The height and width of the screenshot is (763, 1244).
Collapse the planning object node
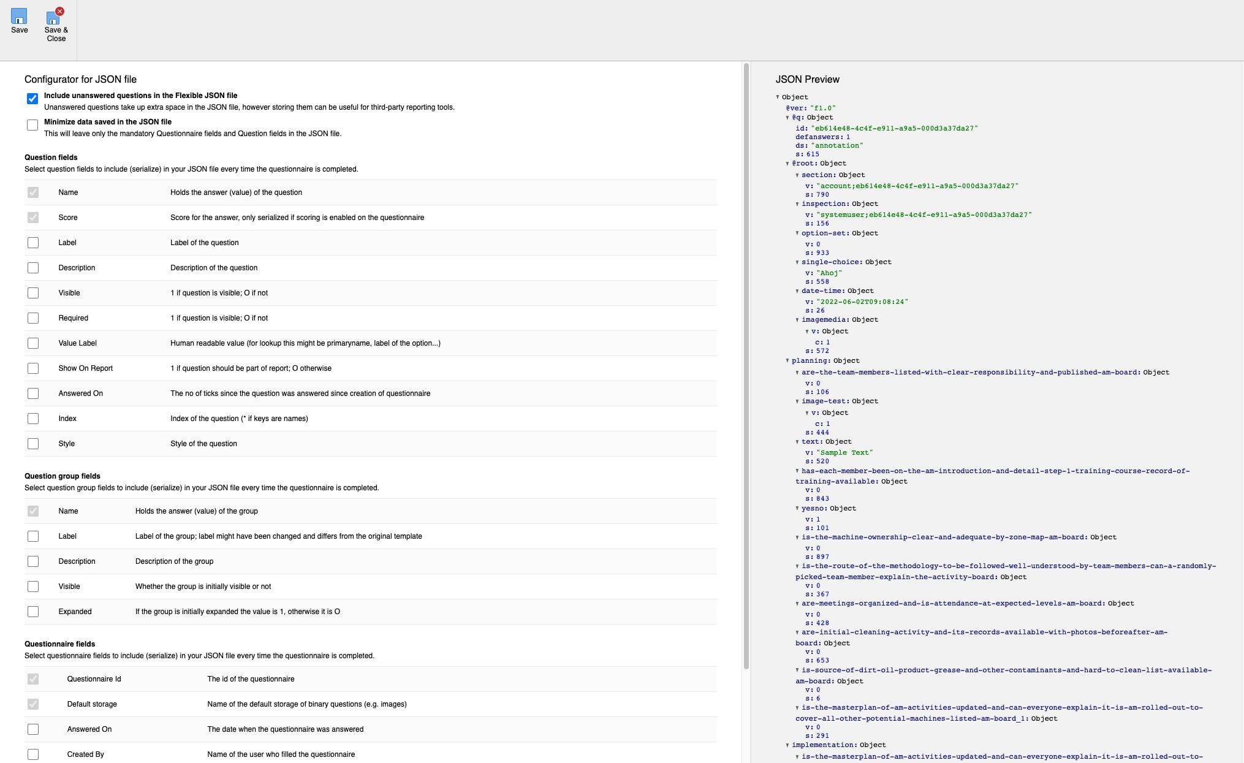(x=787, y=361)
